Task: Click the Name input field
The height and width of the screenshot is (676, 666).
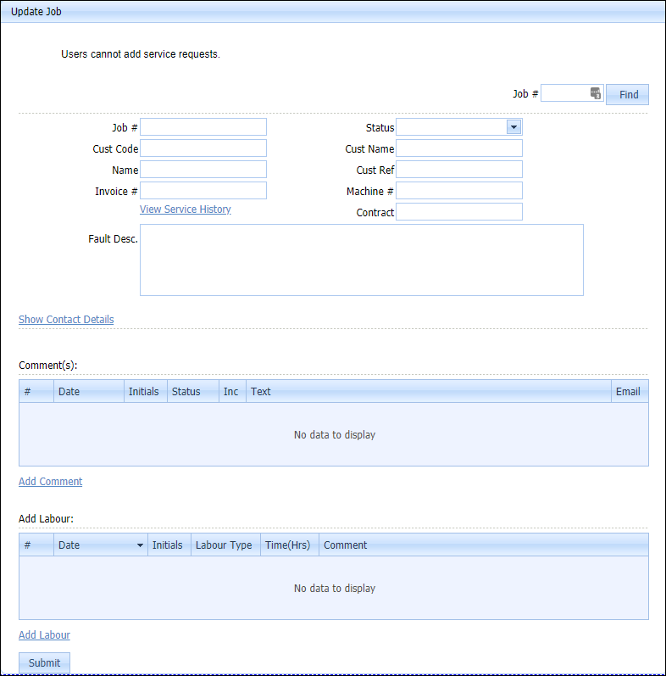Action: pyautogui.click(x=203, y=170)
